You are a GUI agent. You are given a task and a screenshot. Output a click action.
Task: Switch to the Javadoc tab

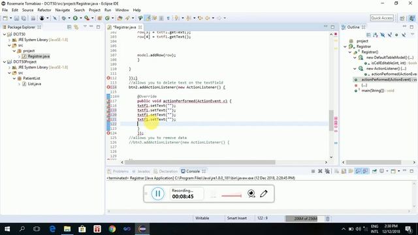pyautogui.click(x=141, y=171)
